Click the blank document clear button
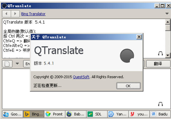The image size is (171, 119). (7, 64)
